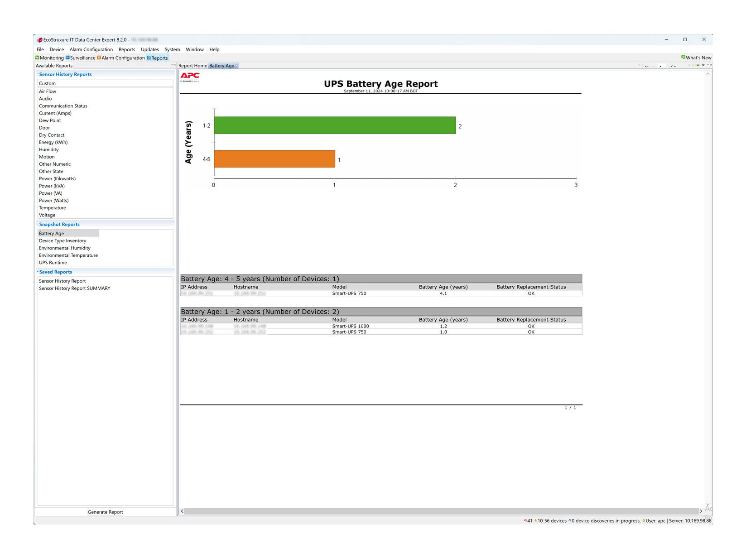746x558 pixels.
Task: Click the Generate Report button
Action: pos(105,512)
